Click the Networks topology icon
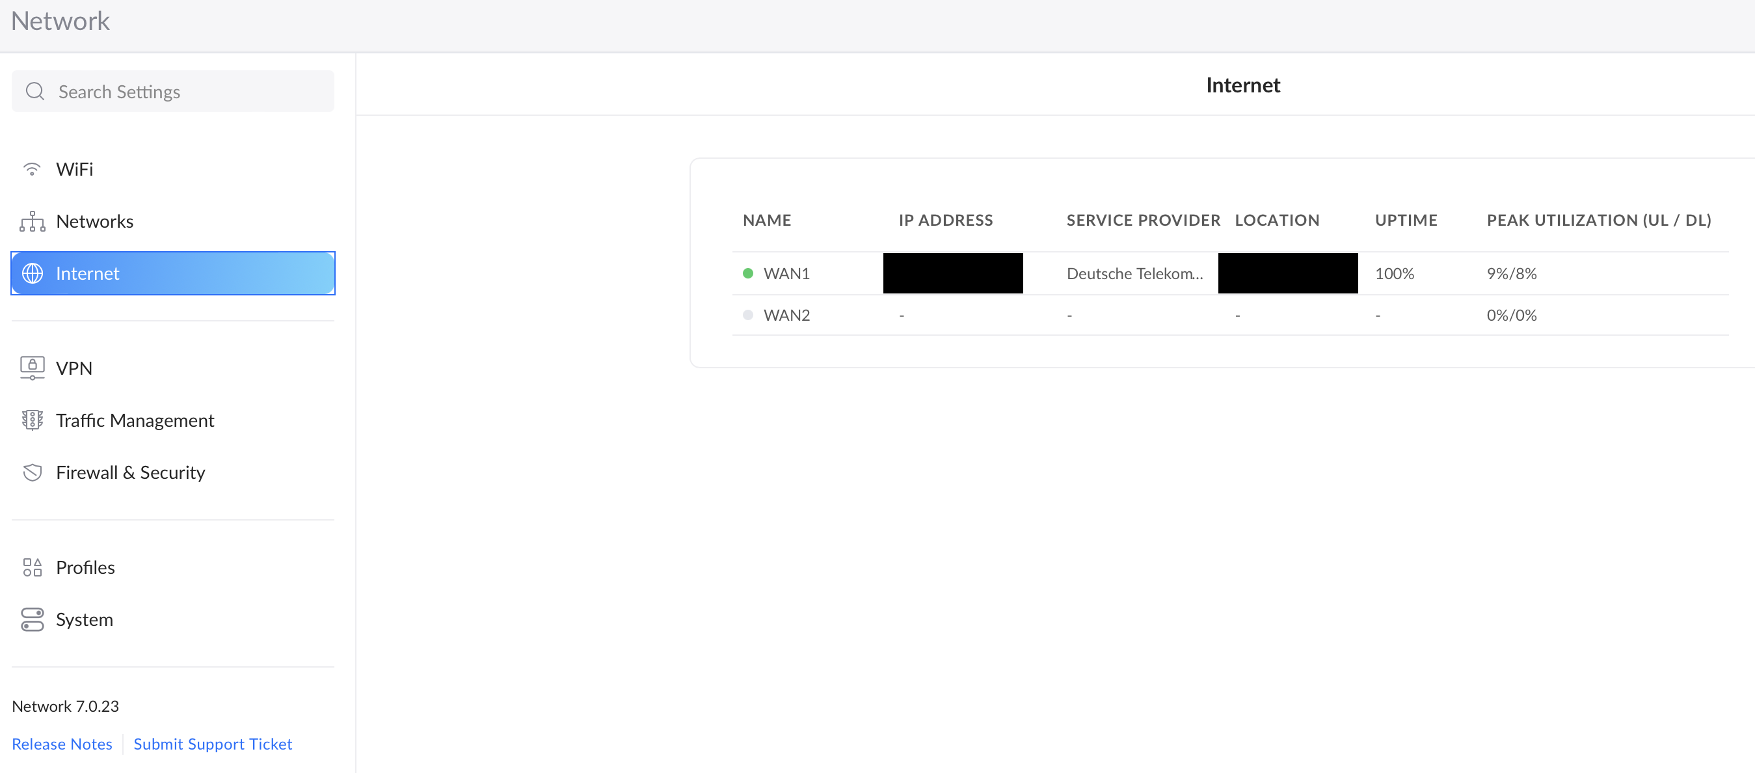1755x773 pixels. (32, 221)
